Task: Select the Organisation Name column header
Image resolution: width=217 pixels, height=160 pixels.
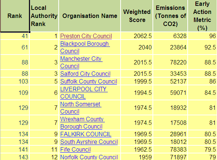Action: [90, 16]
